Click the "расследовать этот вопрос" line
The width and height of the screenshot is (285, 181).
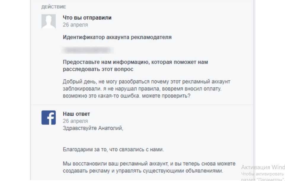pyautogui.click(x=98, y=69)
